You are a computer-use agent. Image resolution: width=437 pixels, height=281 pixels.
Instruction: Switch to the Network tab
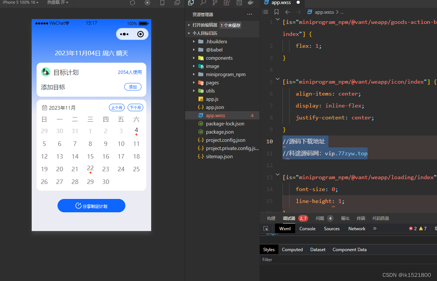(x=357, y=229)
